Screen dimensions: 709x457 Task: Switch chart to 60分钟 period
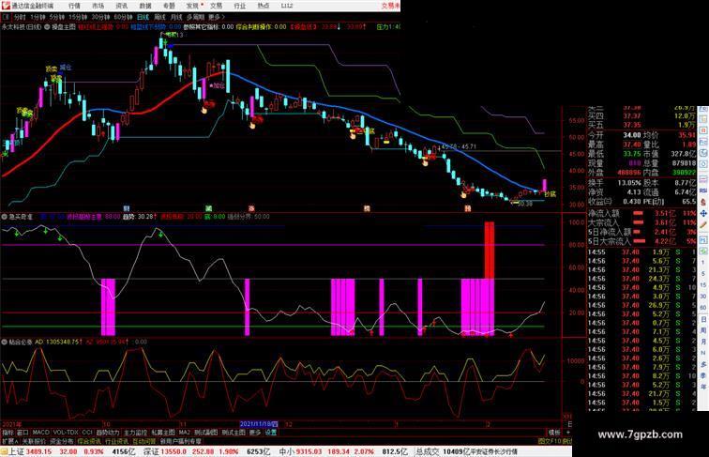click(123, 17)
